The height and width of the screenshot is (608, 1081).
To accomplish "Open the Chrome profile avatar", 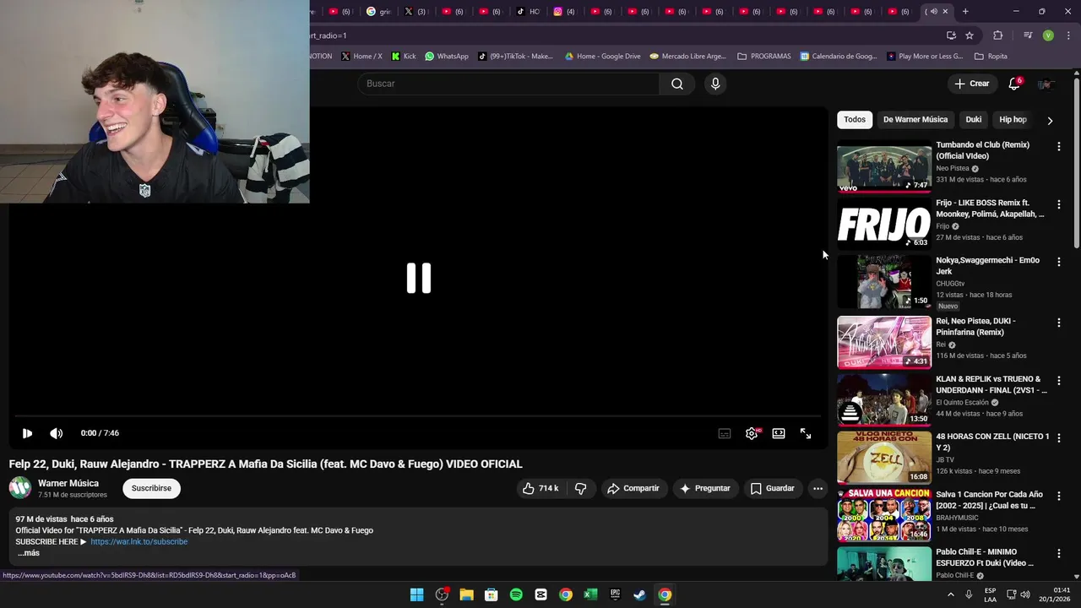I will [x=1048, y=35].
